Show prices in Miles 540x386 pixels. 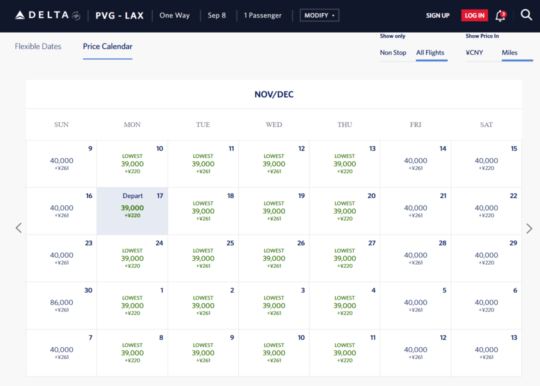click(x=509, y=52)
